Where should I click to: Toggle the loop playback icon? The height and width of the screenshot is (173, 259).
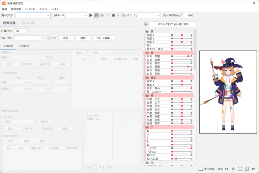[96, 15]
